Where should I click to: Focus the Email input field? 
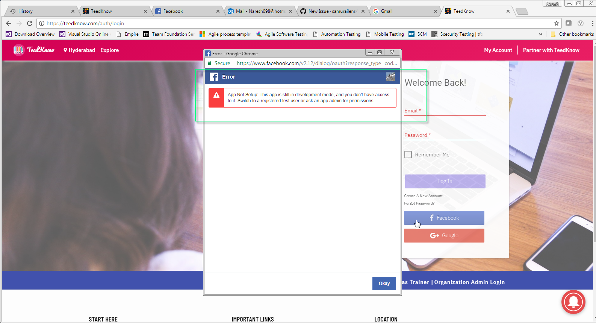pyautogui.click(x=445, y=111)
